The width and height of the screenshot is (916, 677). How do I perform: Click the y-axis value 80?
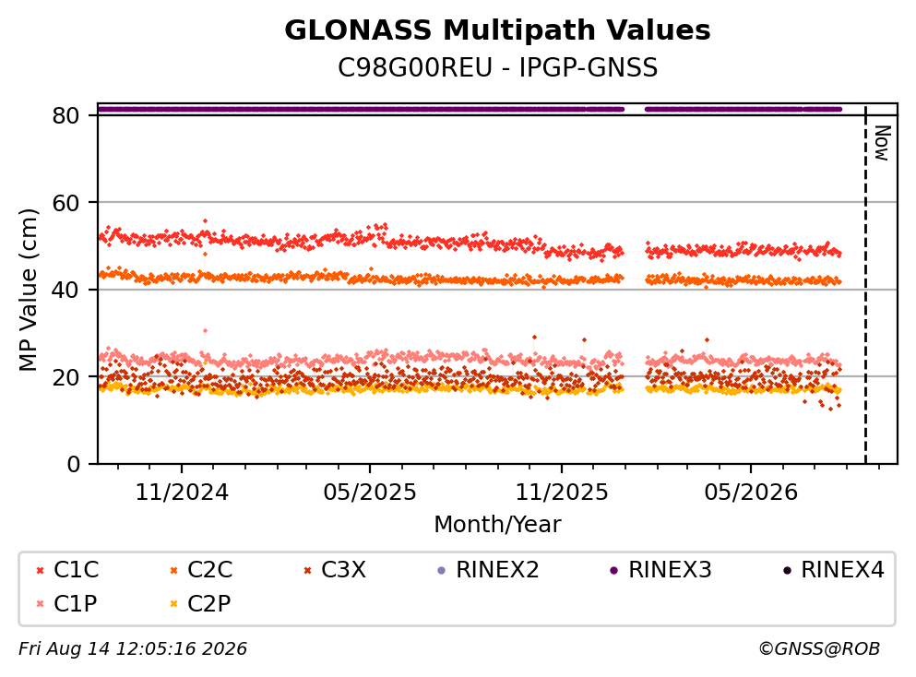pos(66,115)
